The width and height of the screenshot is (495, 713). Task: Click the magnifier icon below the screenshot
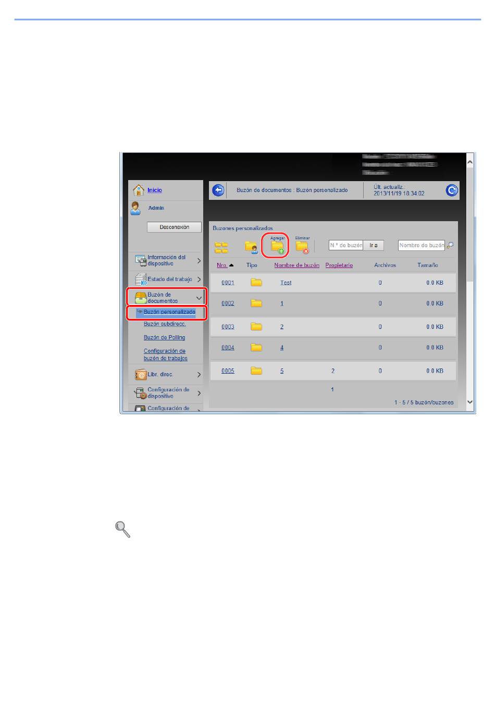point(122,529)
